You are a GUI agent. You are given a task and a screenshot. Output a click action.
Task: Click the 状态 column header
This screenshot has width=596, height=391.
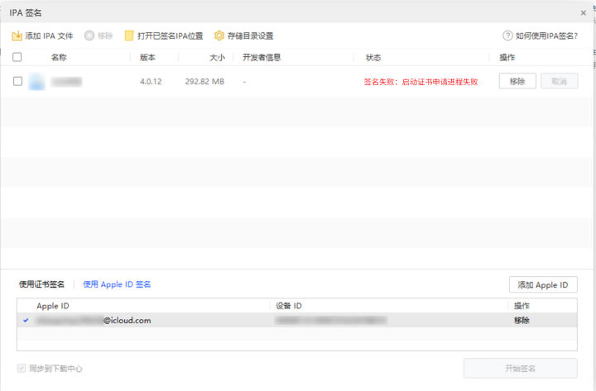click(372, 57)
